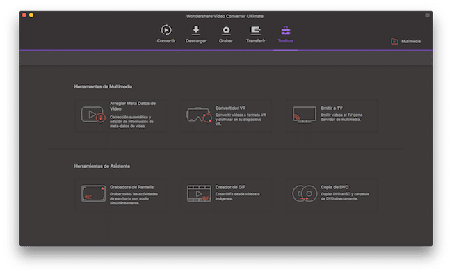Click 'Crear GIFs desde videos' description

237,196
